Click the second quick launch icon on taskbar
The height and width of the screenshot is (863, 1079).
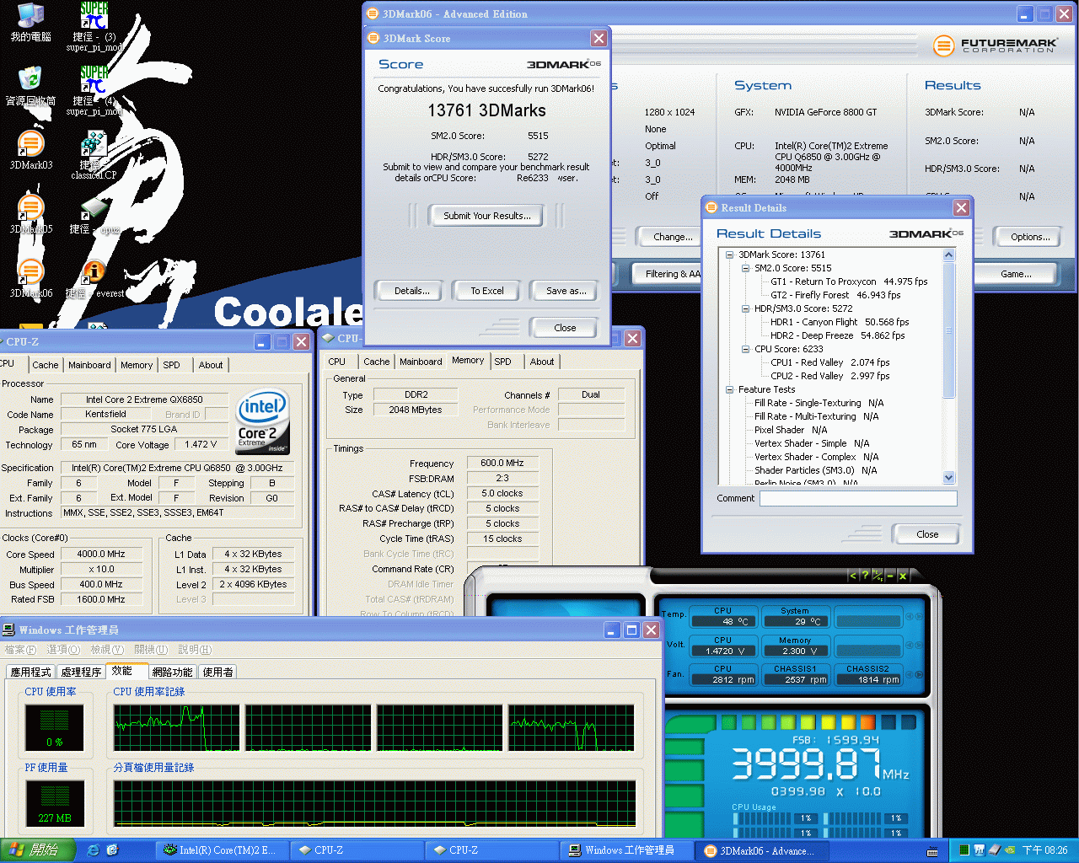(113, 850)
